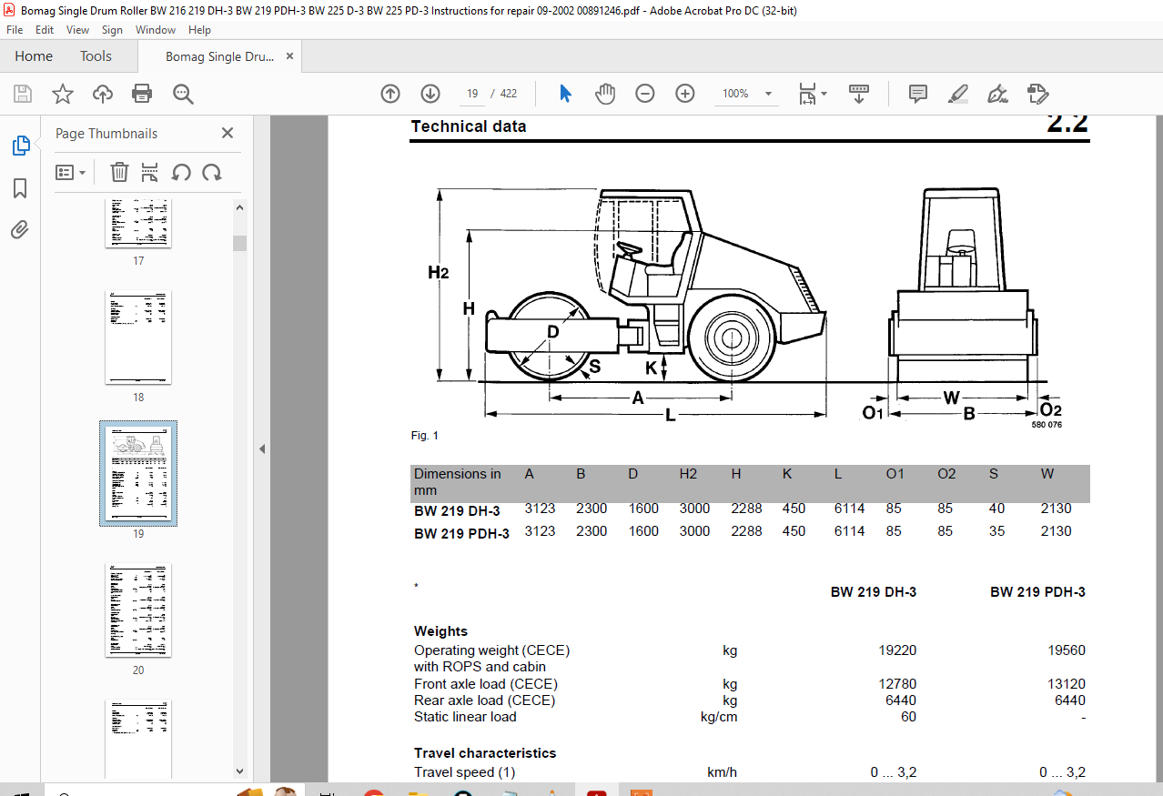This screenshot has height=796, width=1163.
Task: Click the page number input field
Action: (x=473, y=94)
